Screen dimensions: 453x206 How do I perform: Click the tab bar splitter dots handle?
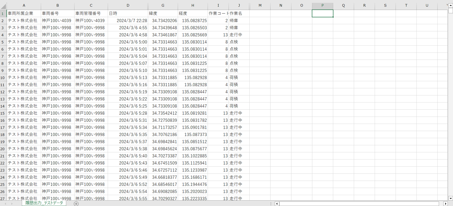click(x=271, y=204)
